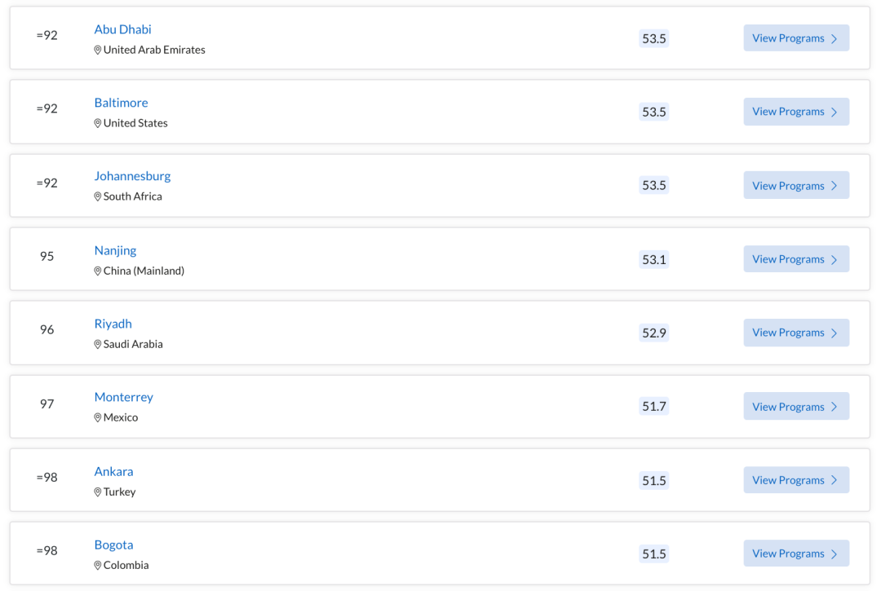Screen dimensions: 881x591
Task: Open the Riyadh city page
Action: 113,324
